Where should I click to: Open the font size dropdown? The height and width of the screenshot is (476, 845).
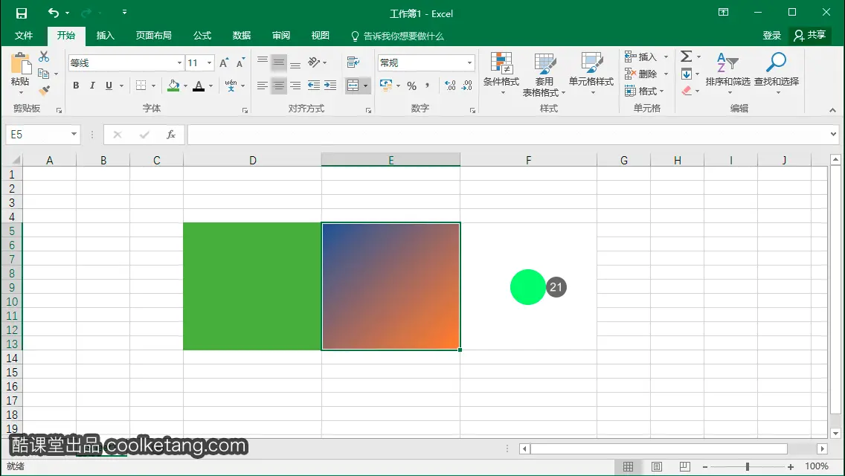click(x=210, y=63)
